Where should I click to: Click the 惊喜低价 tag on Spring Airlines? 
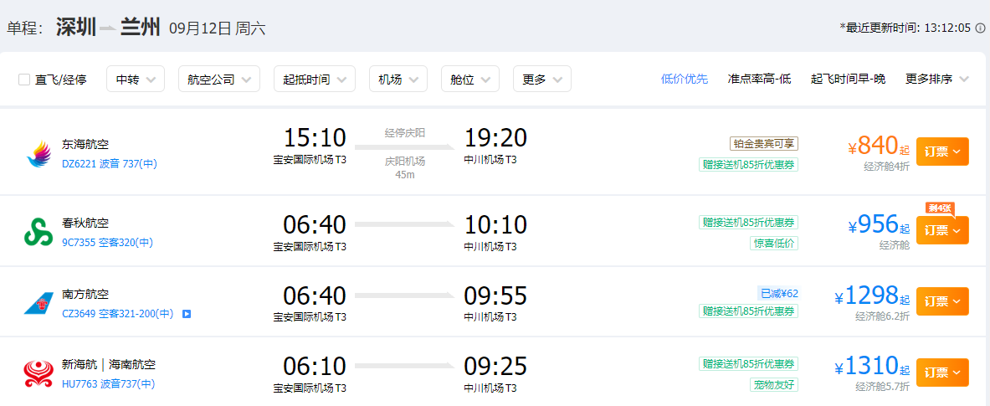pos(773,243)
